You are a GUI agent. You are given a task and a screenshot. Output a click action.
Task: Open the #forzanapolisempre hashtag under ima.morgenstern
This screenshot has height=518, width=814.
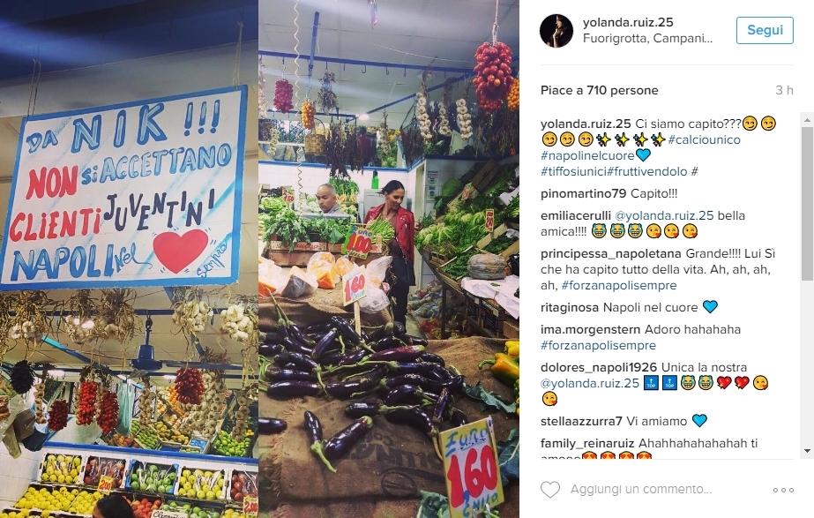tap(598, 346)
